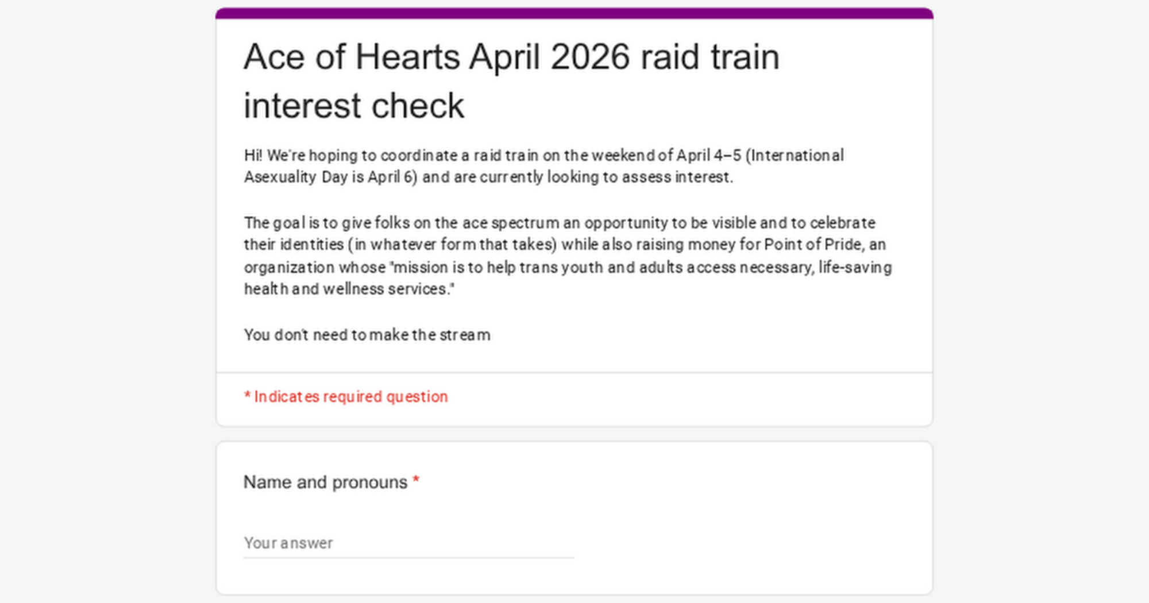Click "2026" in the form title
Image resolution: width=1149 pixels, height=603 pixels.
(x=590, y=57)
